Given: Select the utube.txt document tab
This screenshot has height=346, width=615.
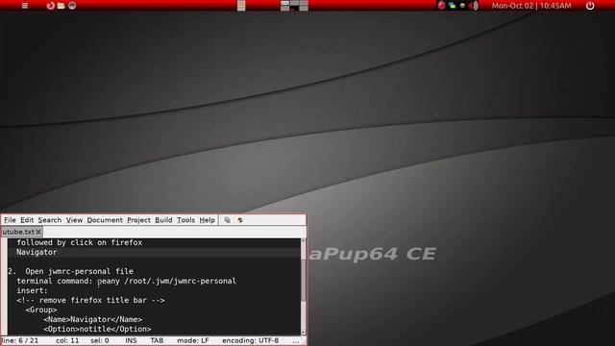Looking at the screenshot, I should pyautogui.click(x=18, y=232).
